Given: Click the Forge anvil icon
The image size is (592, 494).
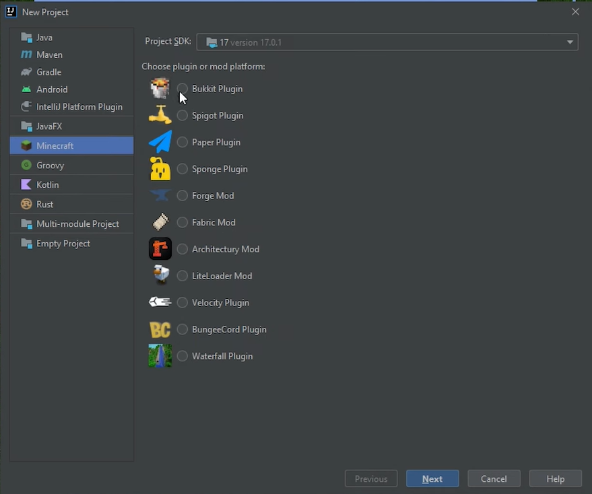Looking at the screenshot, I should 160,195.
